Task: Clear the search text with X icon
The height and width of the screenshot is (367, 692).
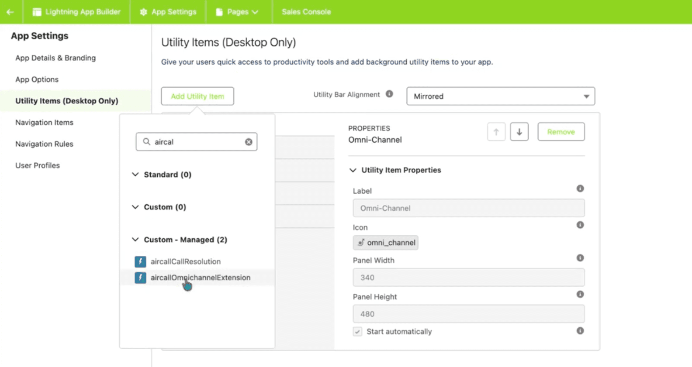Action: (249, 142)
